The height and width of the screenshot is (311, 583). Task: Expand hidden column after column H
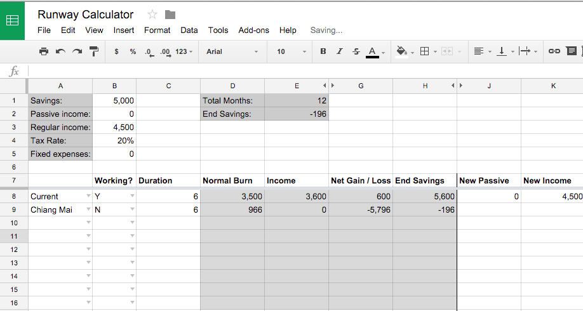(x=453, y=86)
